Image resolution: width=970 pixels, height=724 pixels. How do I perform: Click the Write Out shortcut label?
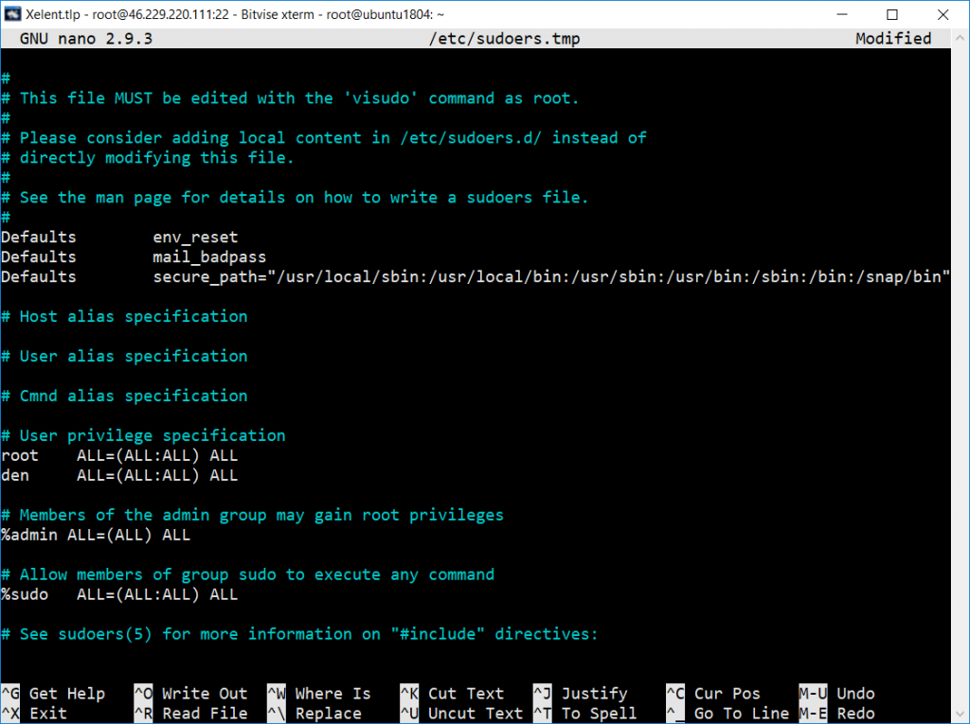[x=205, y=694]
